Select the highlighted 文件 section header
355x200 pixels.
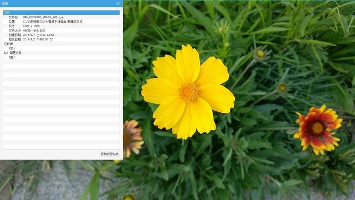click(x=61, y=13)
